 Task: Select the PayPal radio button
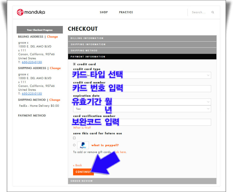click(x=74, y=145)
